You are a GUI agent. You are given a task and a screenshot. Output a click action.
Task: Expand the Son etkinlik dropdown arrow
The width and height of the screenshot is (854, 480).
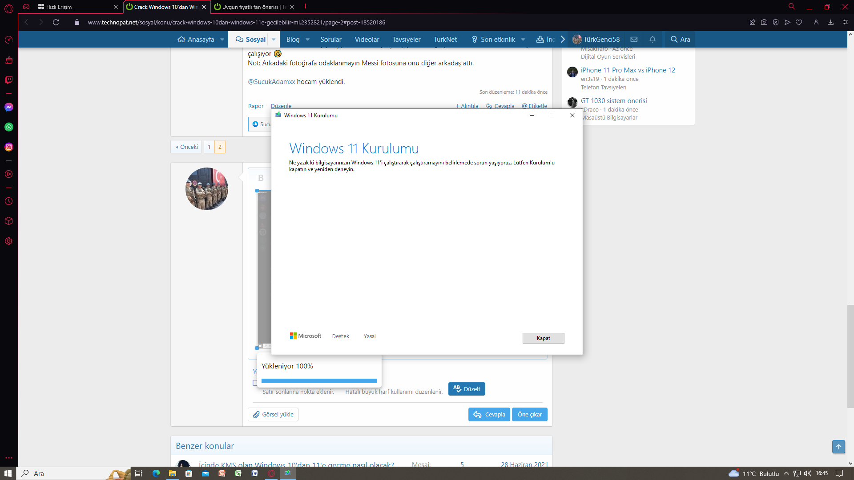(523, 39)
